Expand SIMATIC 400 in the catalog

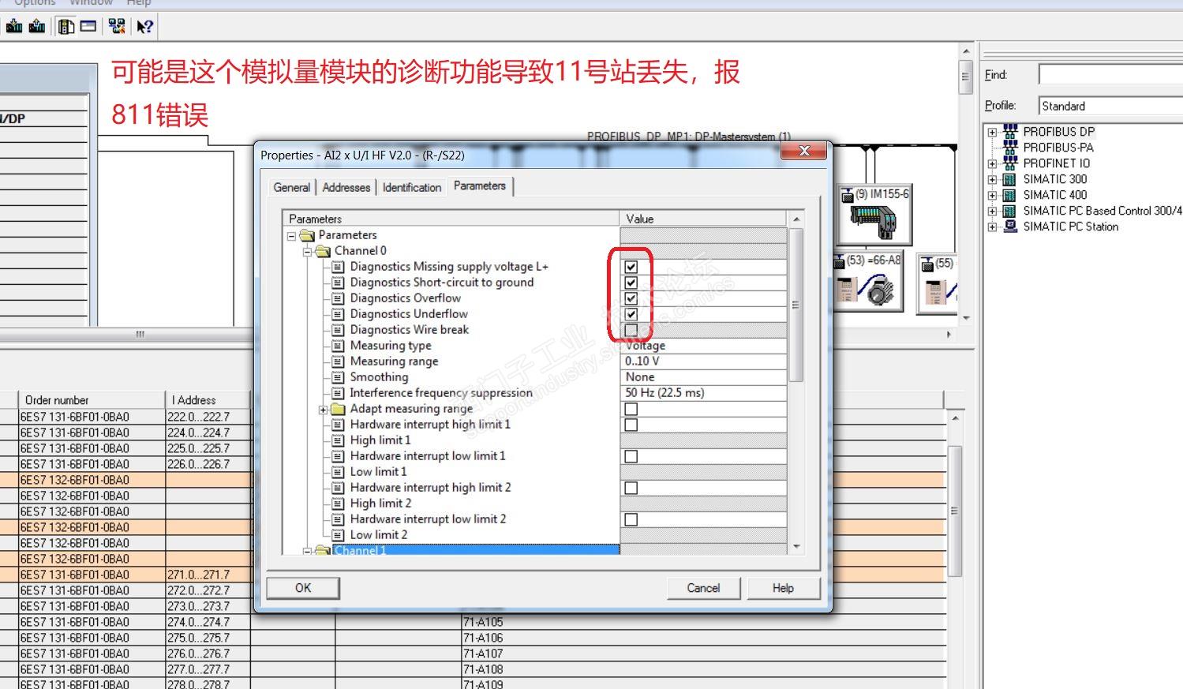(x=992, y=196)
